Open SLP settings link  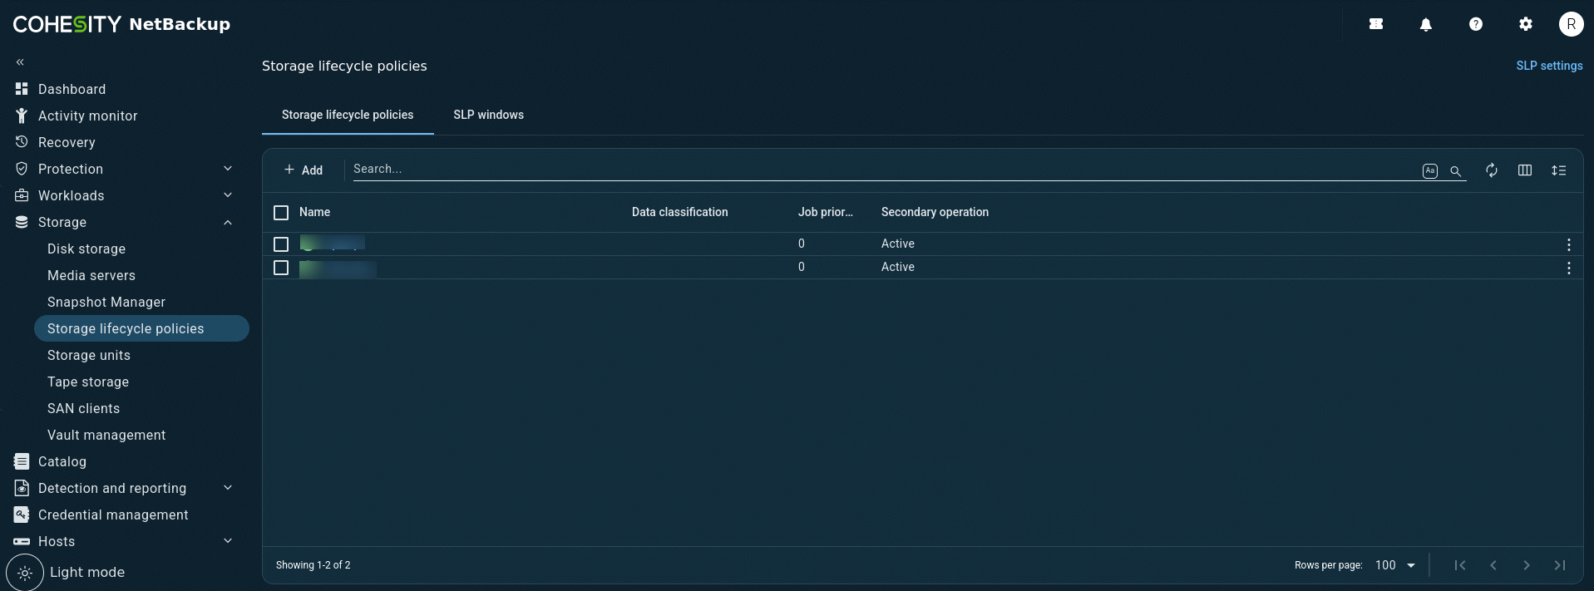1549,66
